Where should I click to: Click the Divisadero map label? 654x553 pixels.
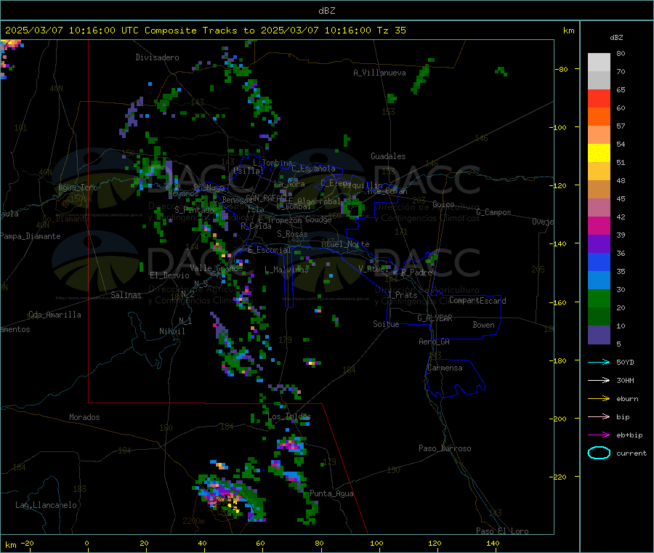pyautogui.click(x=157, y=57)
